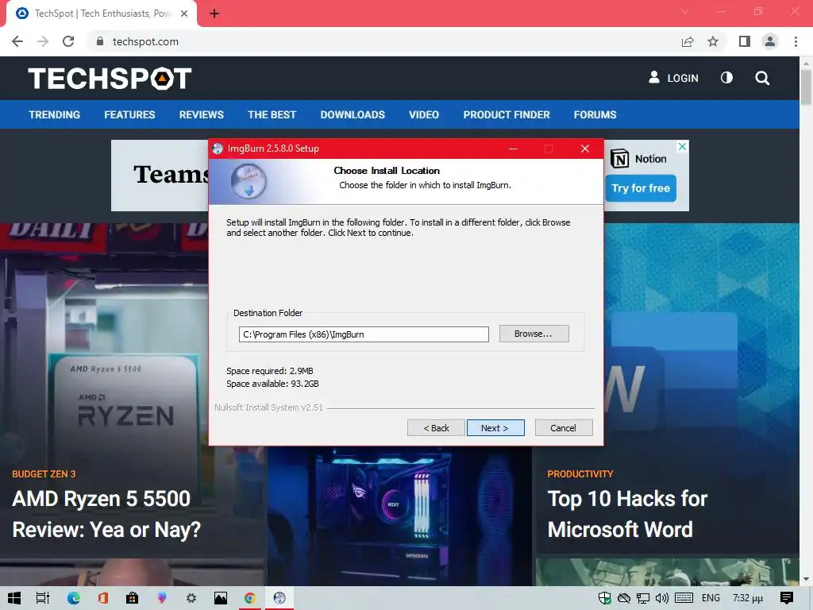This screenshot has height=610, width=813.
Task: Click the TechSpot logo
Action: (x=110, y=79)
